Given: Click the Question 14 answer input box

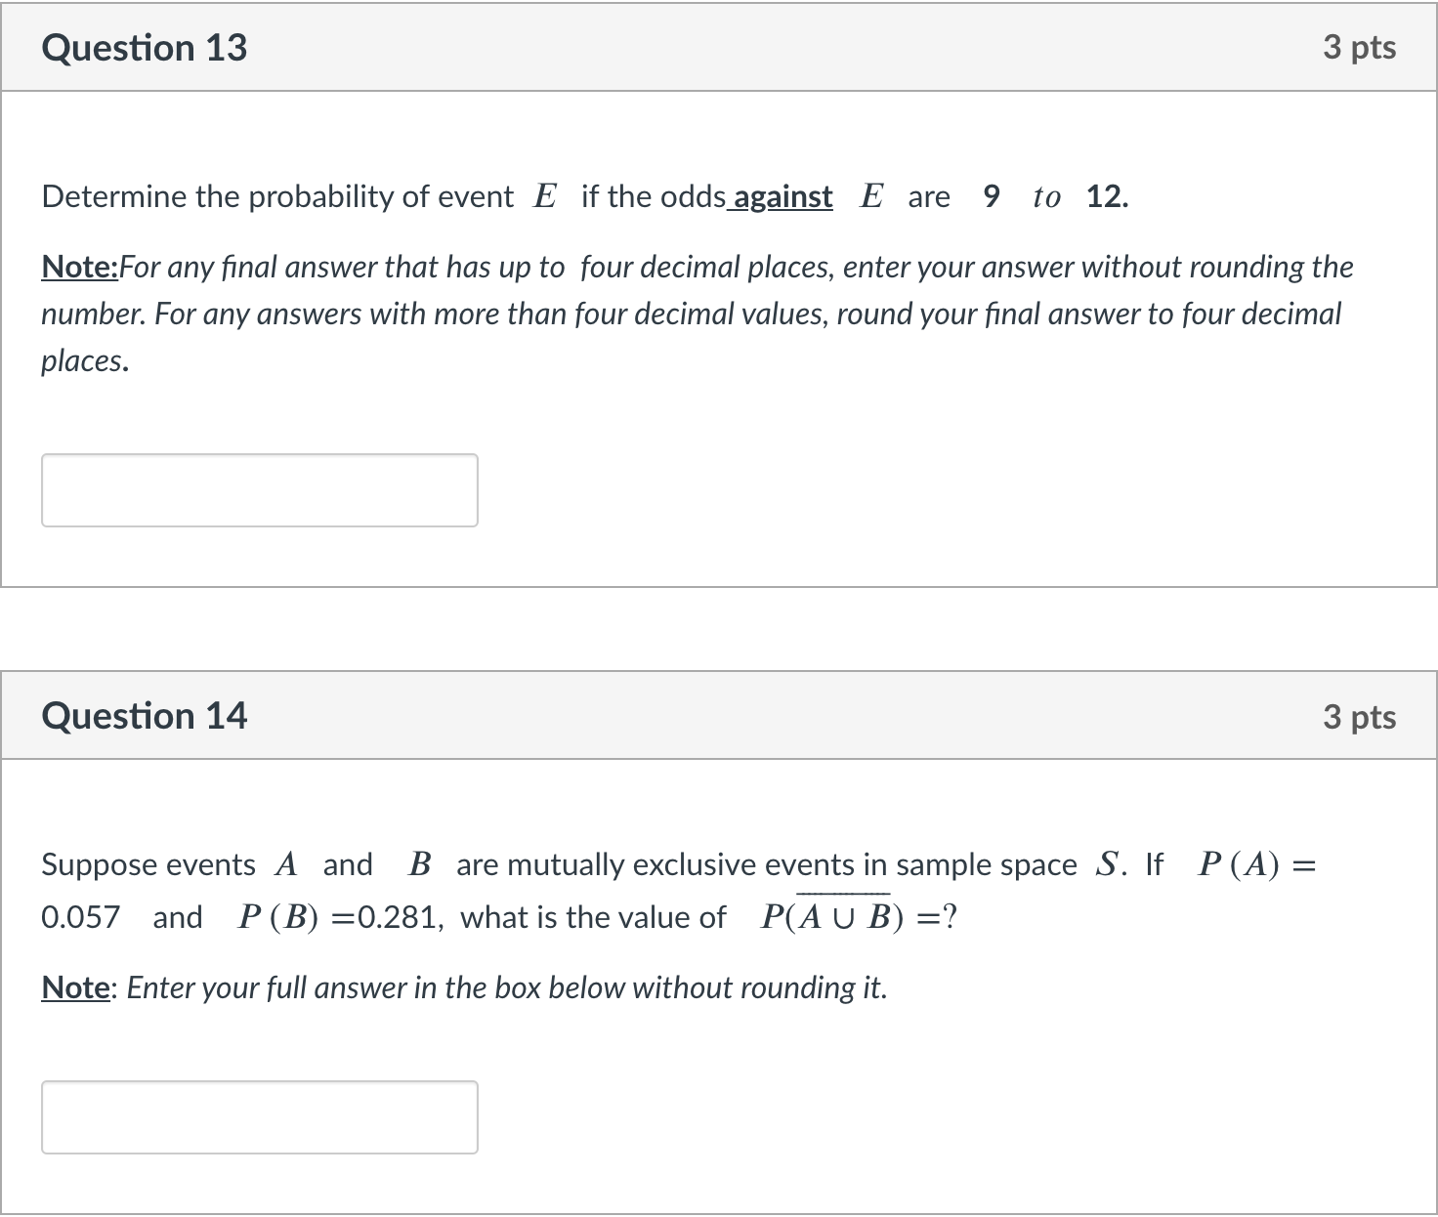Looking at the screenshot, I should (x=258, y=1116).
